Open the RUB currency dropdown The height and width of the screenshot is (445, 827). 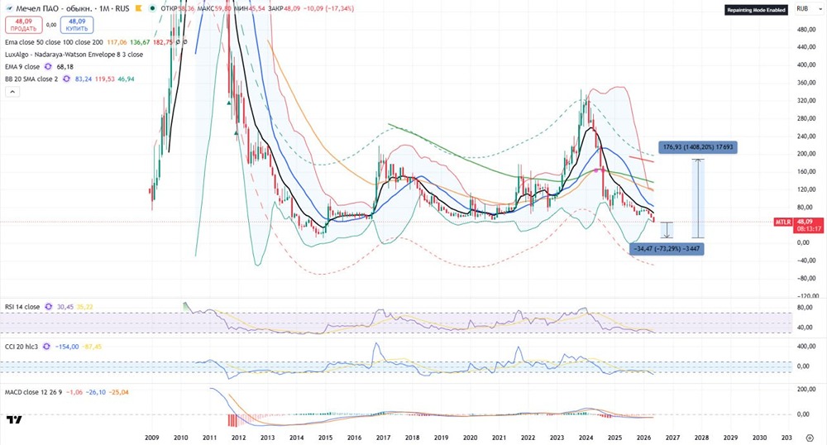805,9
